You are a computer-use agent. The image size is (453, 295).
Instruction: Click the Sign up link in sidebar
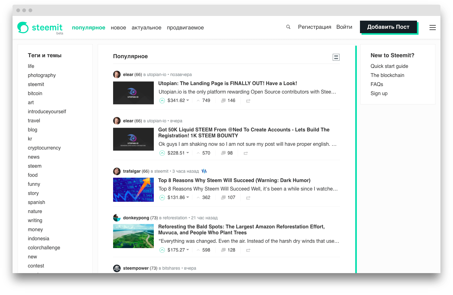click(x=379, y=93)
